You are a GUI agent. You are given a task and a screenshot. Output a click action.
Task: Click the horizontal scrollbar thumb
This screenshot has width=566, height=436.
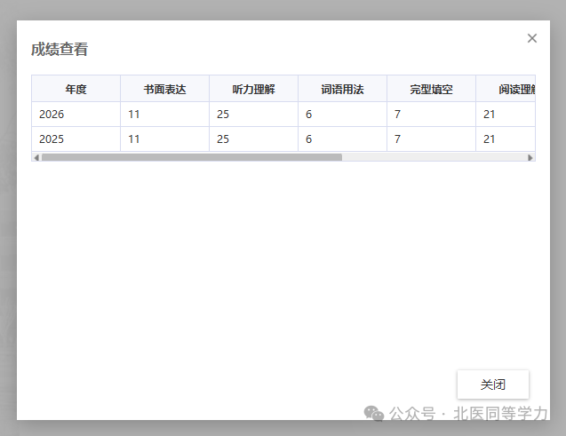coord(192,157)
